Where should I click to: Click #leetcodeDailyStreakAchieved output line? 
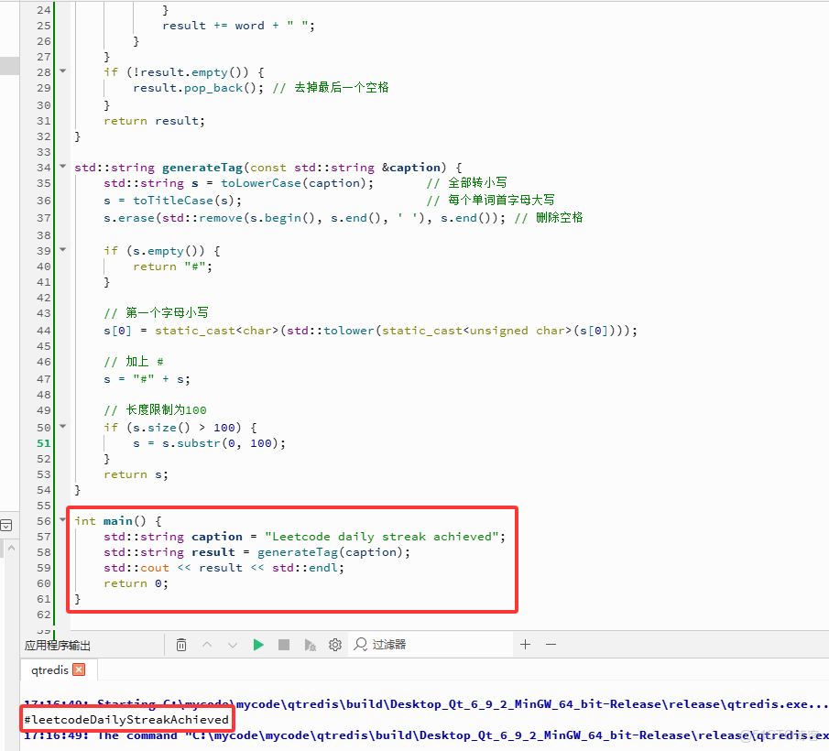(126, 719)
